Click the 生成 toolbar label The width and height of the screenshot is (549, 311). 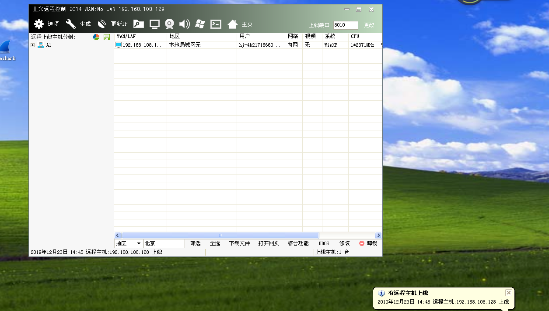pos(85,24)
